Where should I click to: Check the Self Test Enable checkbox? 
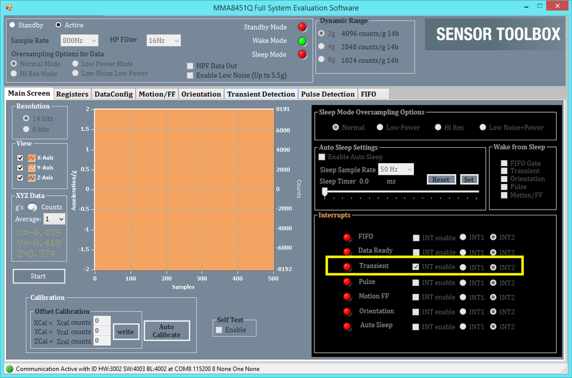tap(219, 330)
